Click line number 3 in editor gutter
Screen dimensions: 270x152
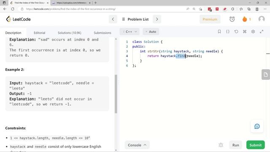127,51
